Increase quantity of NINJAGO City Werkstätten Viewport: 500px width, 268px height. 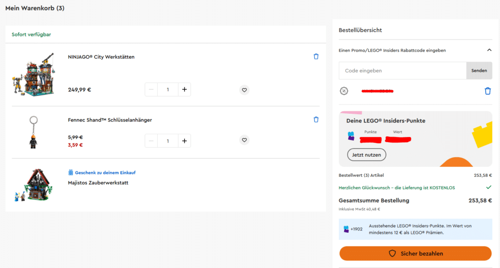point(184,89)
